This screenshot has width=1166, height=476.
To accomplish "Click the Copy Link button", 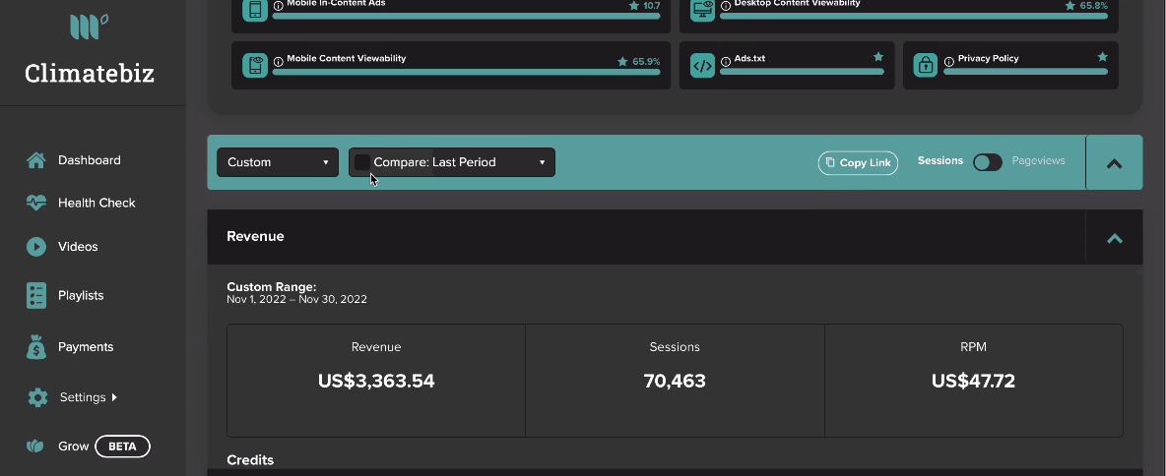I will click(858, 163).
